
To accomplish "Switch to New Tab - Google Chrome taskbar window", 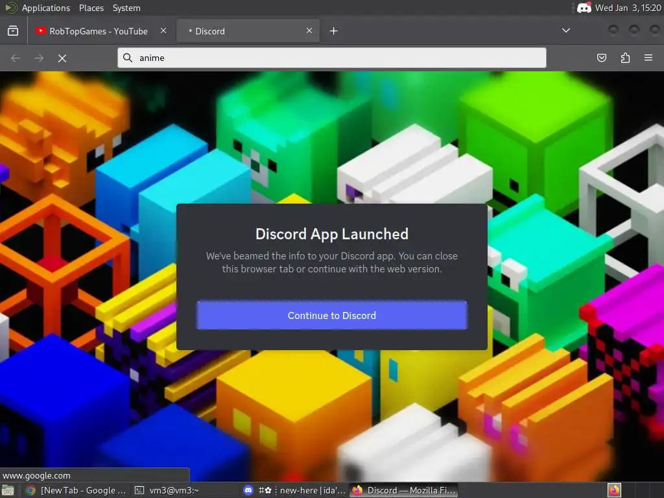I will click(76, 490).
